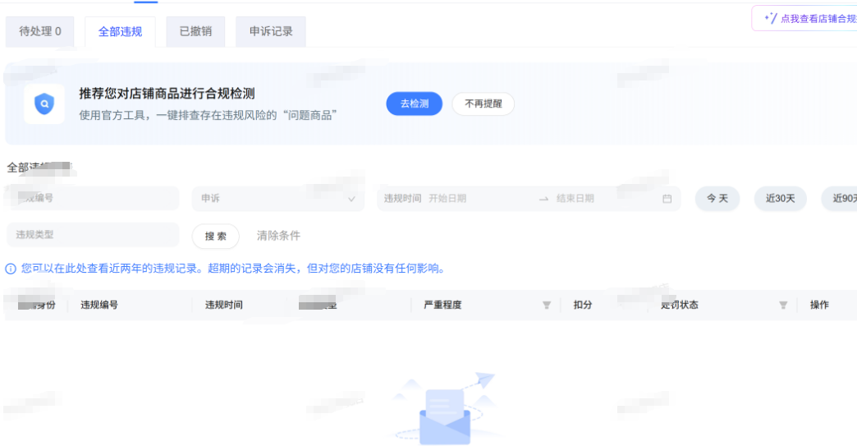Click the 扣分 column header
This screenshot has height=446, width=857.
583,305
